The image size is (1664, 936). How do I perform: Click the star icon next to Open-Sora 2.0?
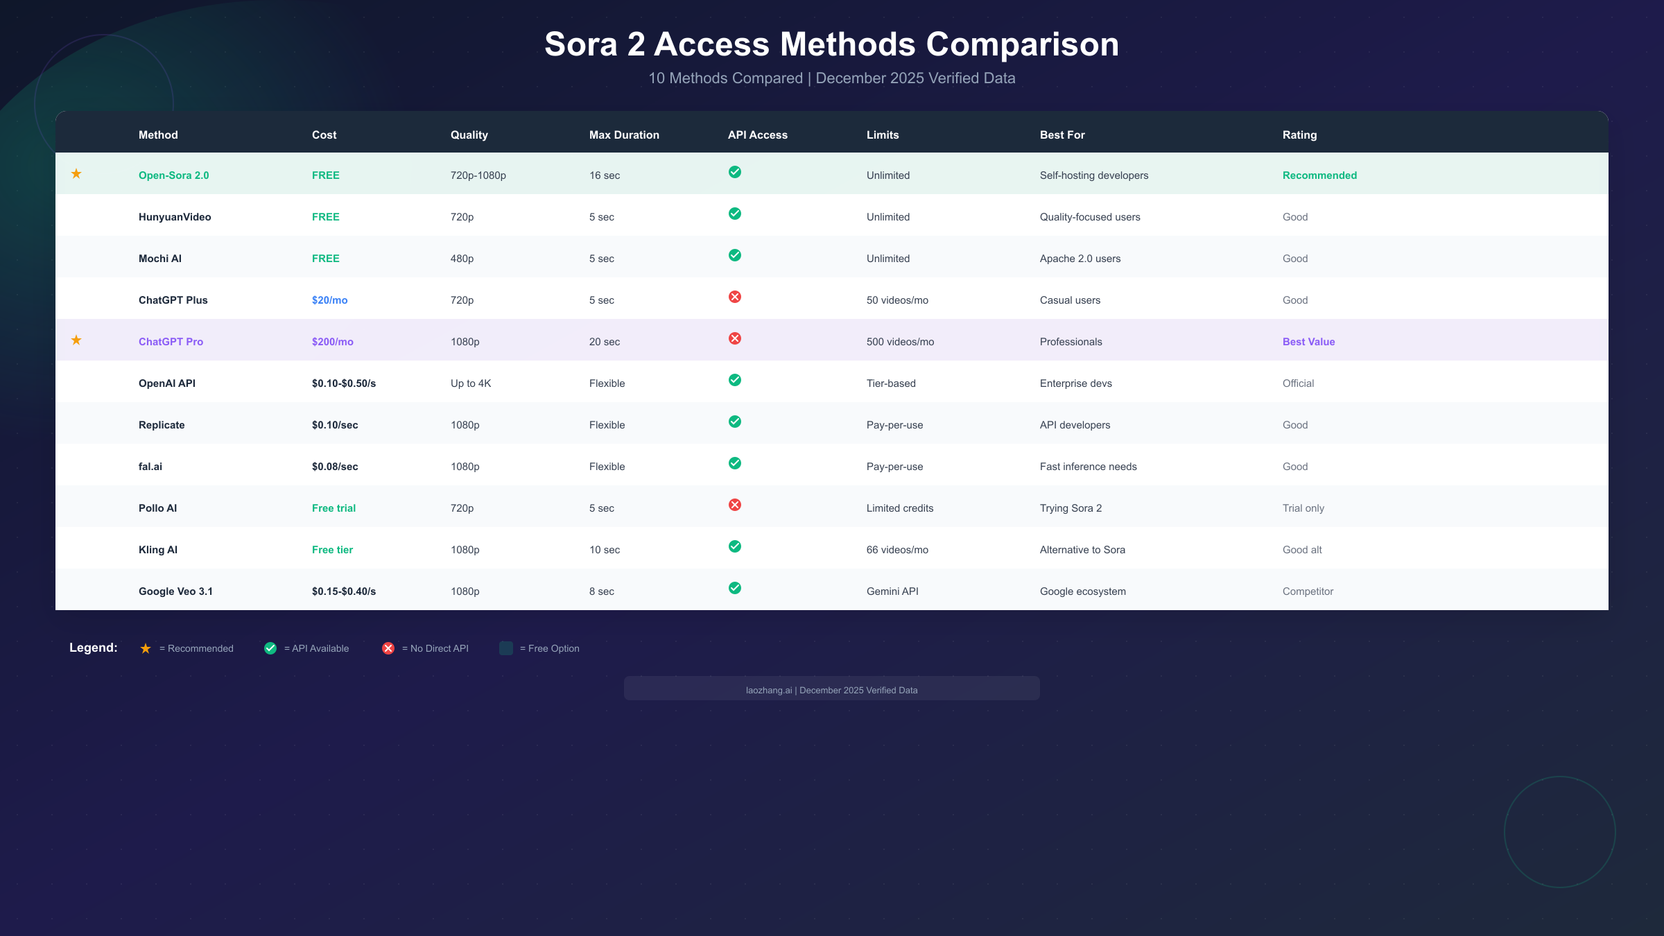tap(76, 174)
